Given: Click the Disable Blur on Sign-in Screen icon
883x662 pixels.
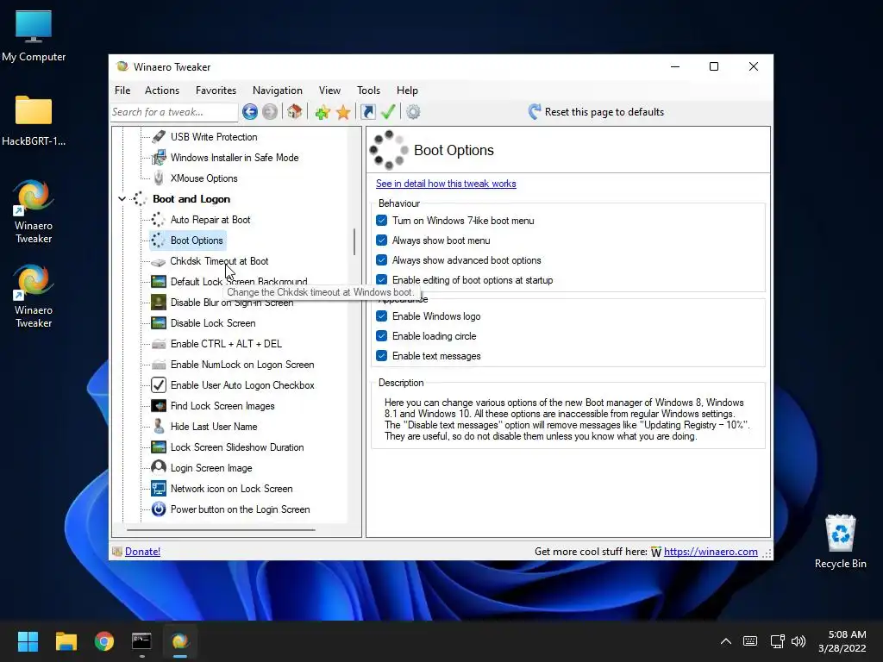Looking at the screenshot, I should [159, 303].
